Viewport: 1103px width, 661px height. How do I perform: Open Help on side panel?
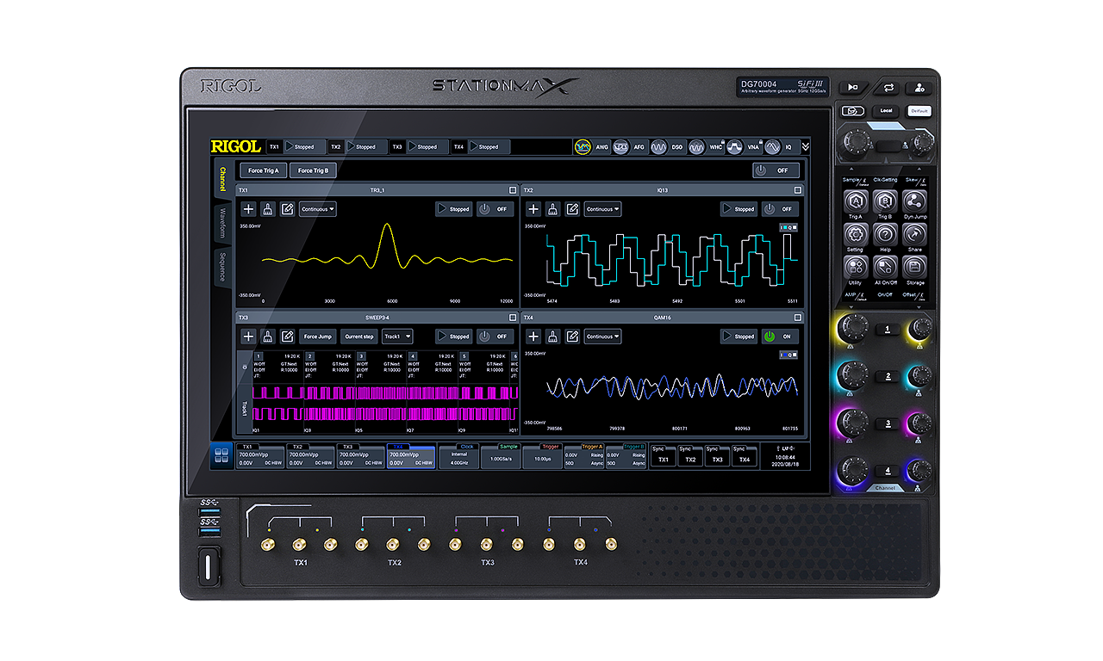(x=885, y=234)
